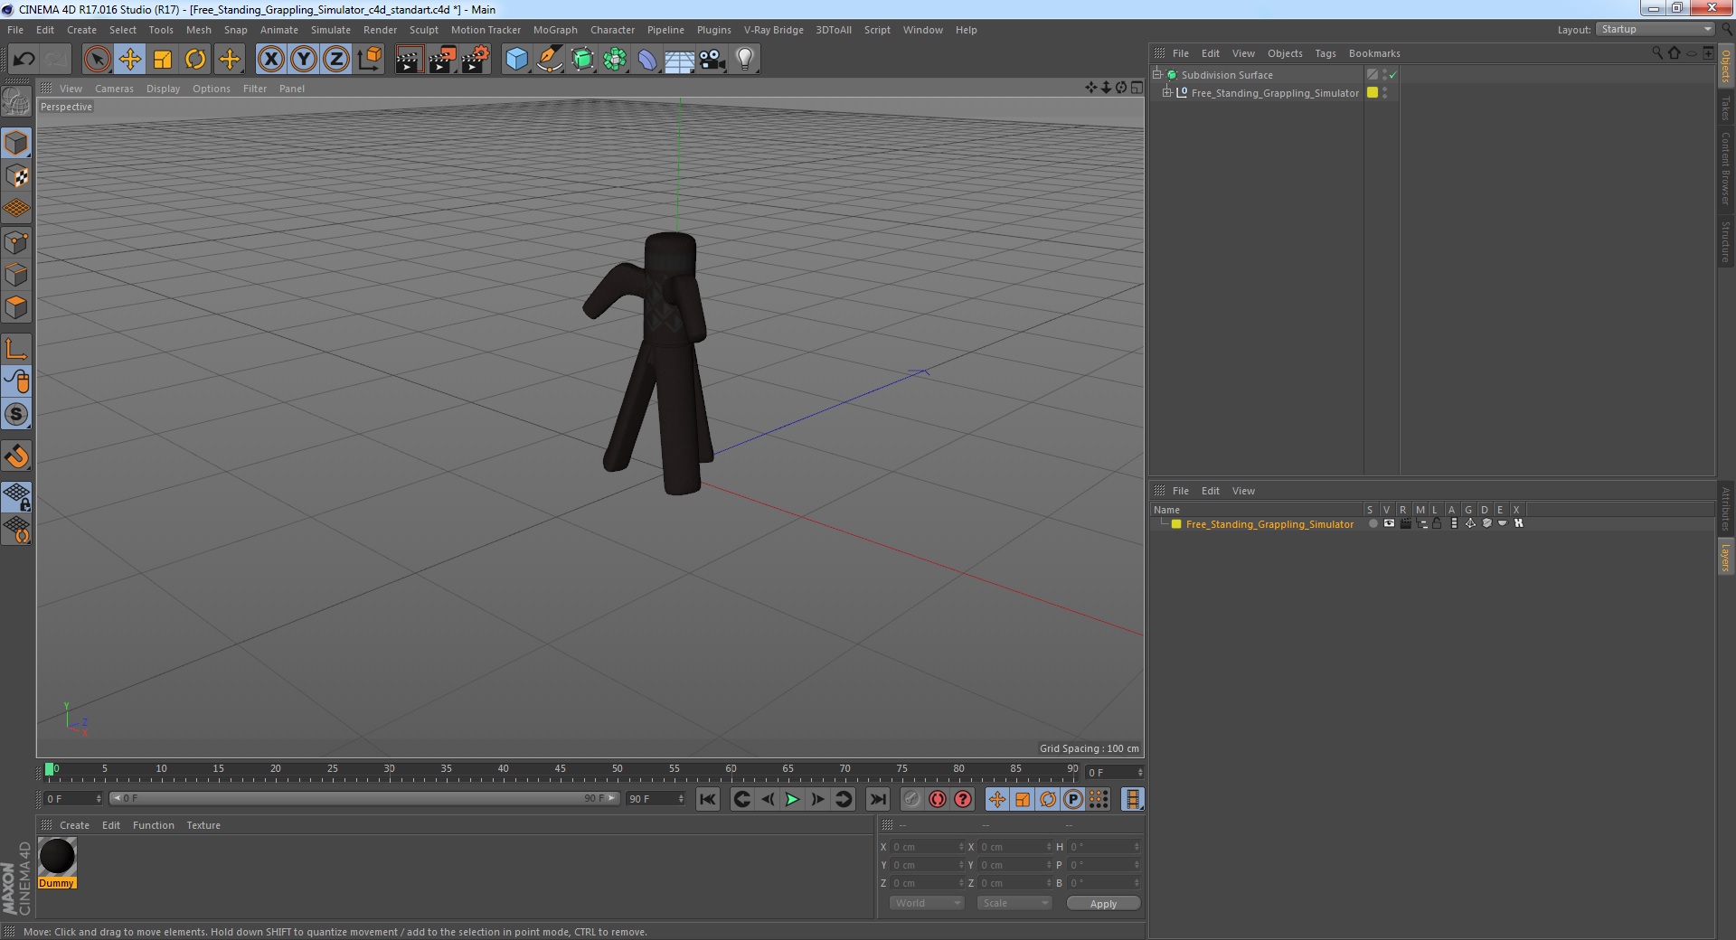The image size is (1736, 940).
Task: Toggle Subdivision Surface enable checkmark
Action: coord(1393,75)
